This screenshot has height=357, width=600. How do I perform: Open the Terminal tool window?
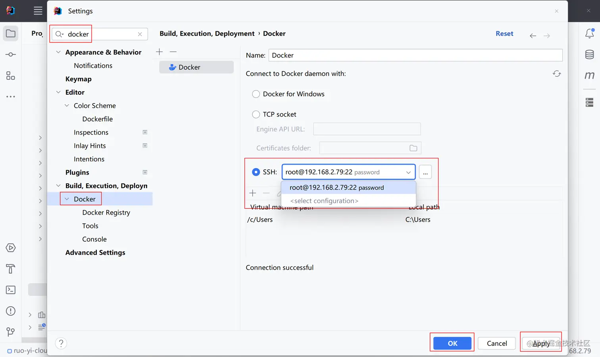click(11, 290)
